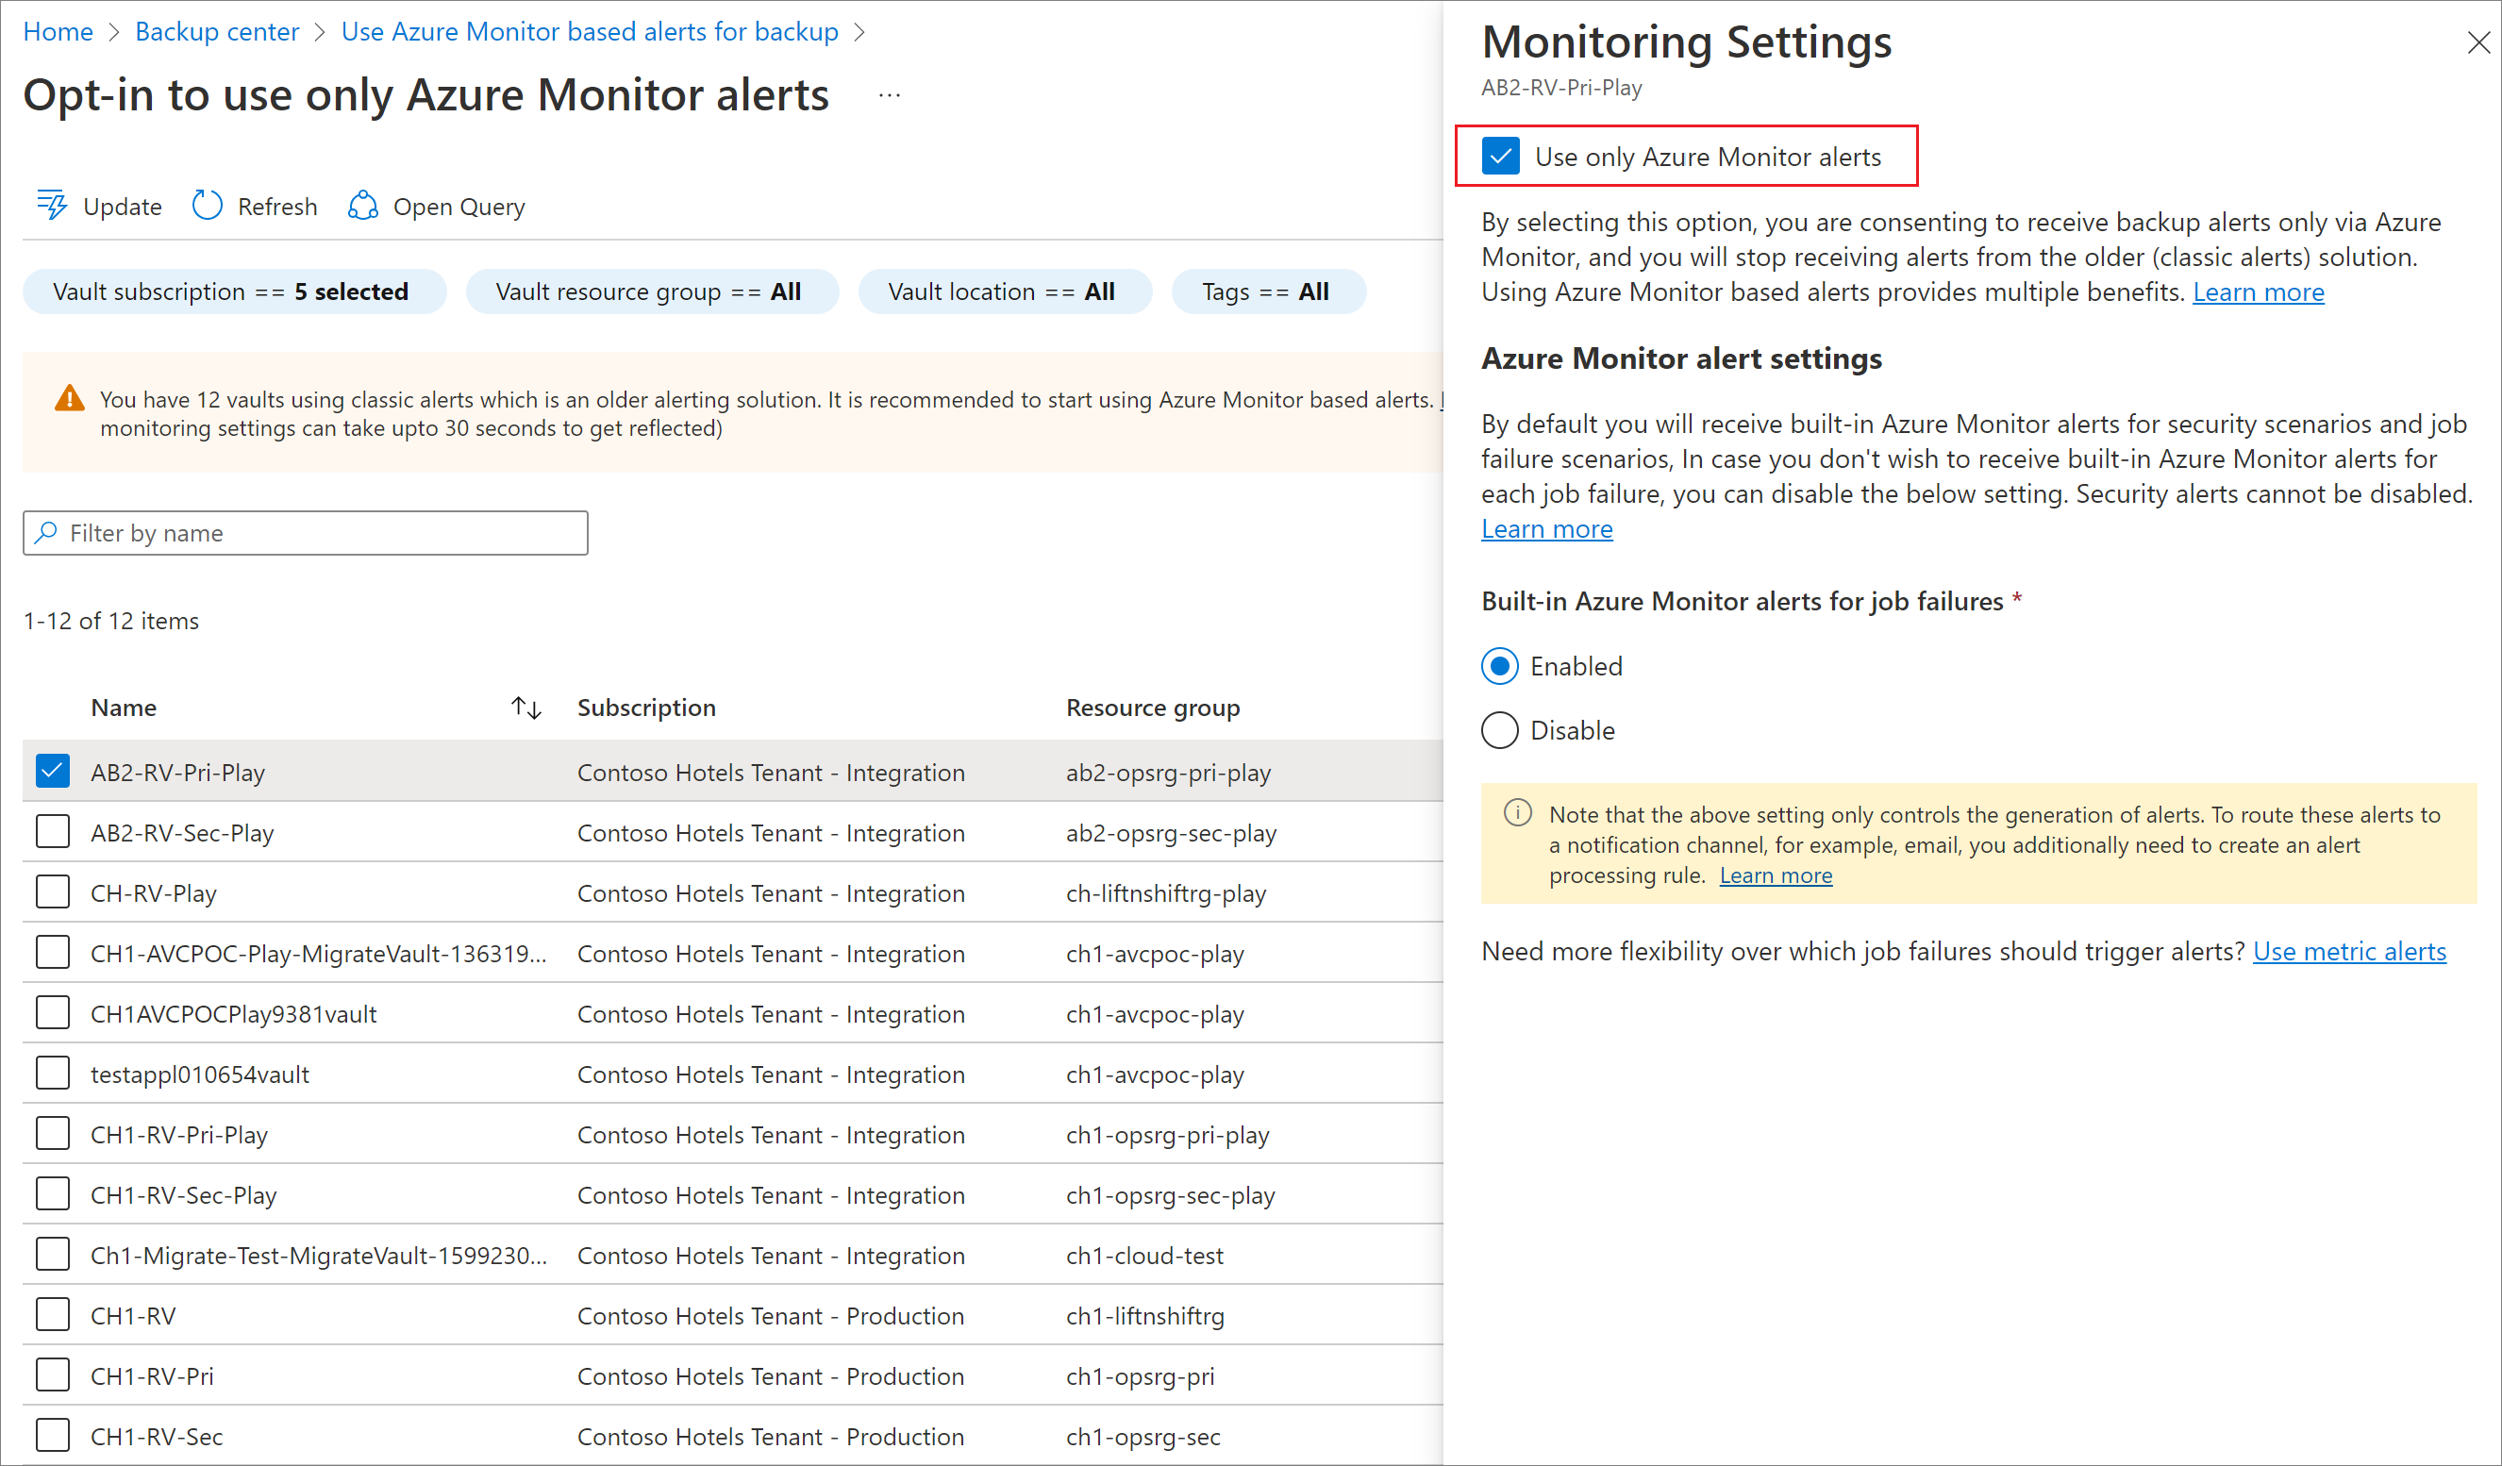Enable Built-in Azure Monitor alerts radio button

click(x=1497, y=665)
